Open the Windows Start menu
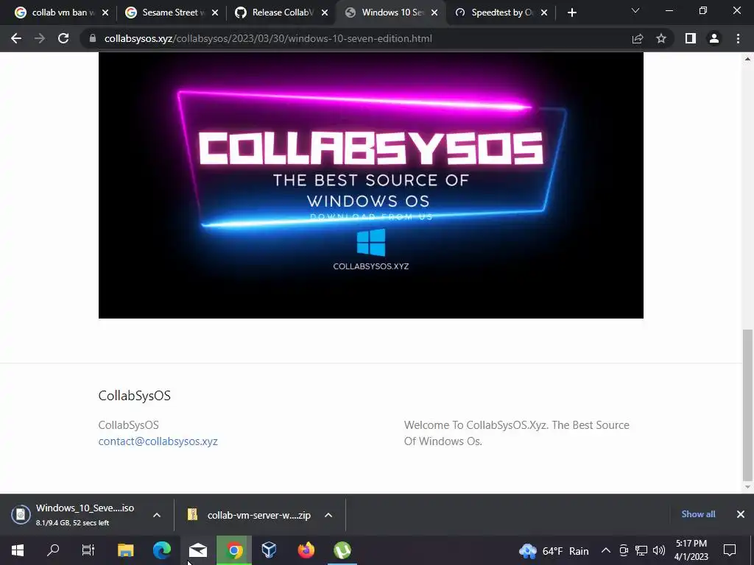Image resolution: width=754 pixels, height=565 pixels. click(x=18, y=550)
